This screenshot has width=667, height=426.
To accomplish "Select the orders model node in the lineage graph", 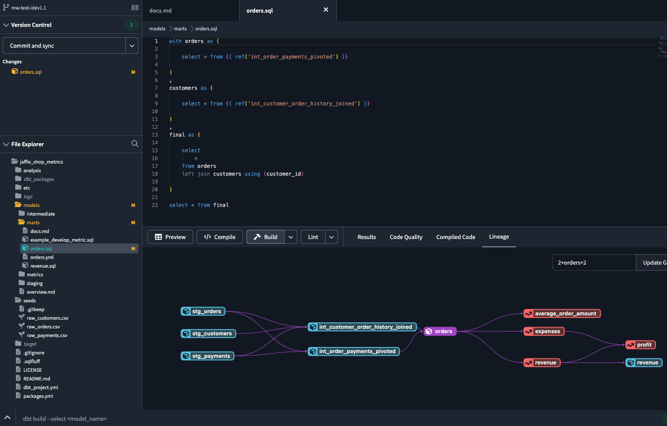I will click(x=440, y=331).
